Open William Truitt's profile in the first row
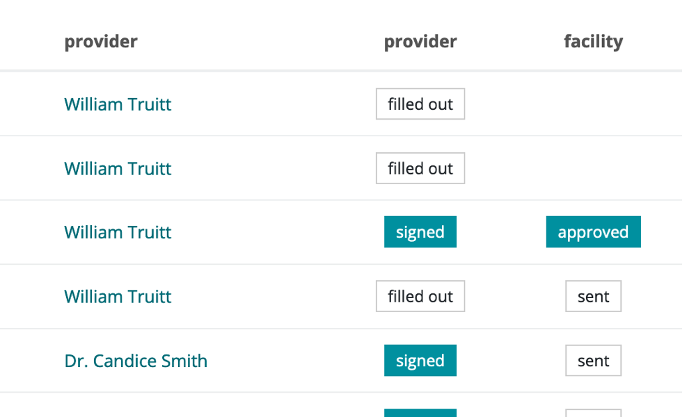The width and height of the screenshot is (696, 417). [x=118, y=104]
